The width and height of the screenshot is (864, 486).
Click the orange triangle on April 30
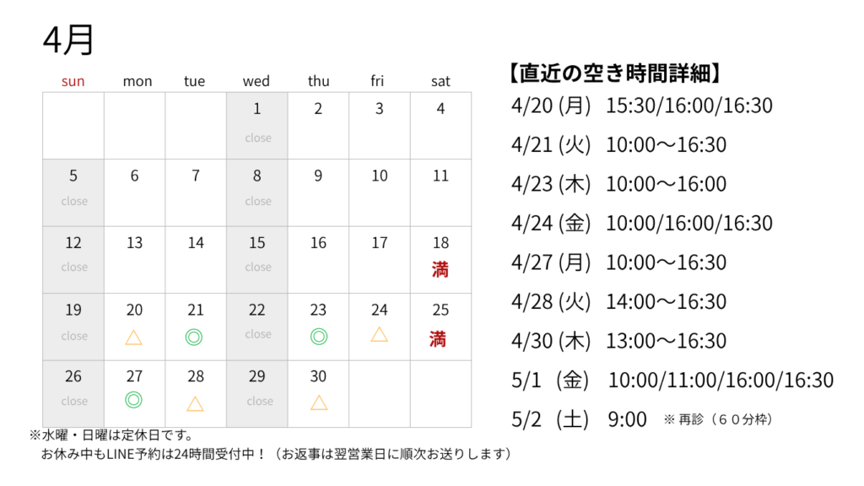[318, 402]
